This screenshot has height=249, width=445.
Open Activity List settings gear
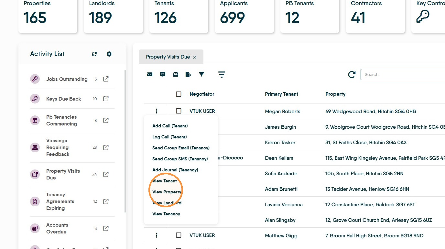pyautogui.click(x=109, y=54)
